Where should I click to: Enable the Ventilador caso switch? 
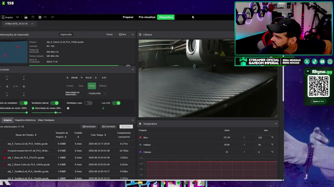pyautogui.click(x=88, y=103)
